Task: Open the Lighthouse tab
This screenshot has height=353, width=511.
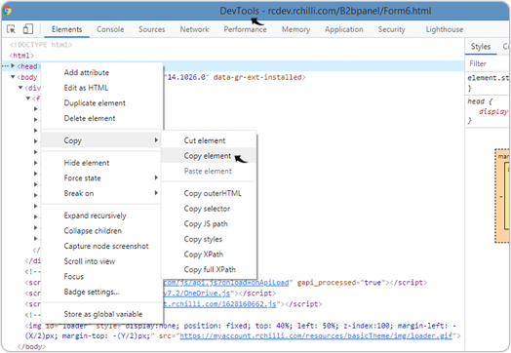Action: pyautogui.click(x=444, y=29)
